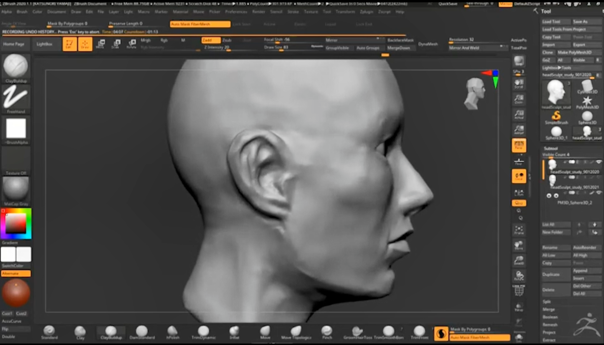Screen dimensions: 604x345
Task: Choose the Standard brush at bottom
Action: (49, 333)
